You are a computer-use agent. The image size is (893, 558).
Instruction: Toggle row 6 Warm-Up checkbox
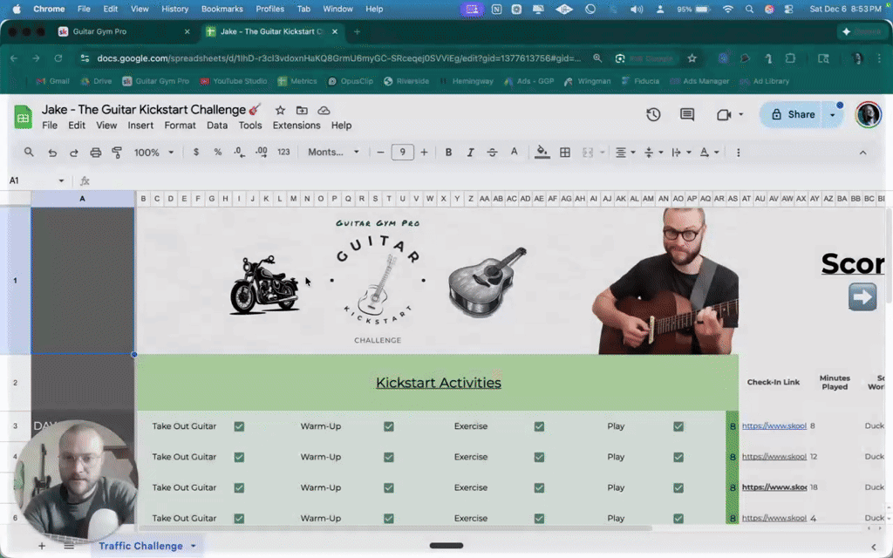pos(388,519)
